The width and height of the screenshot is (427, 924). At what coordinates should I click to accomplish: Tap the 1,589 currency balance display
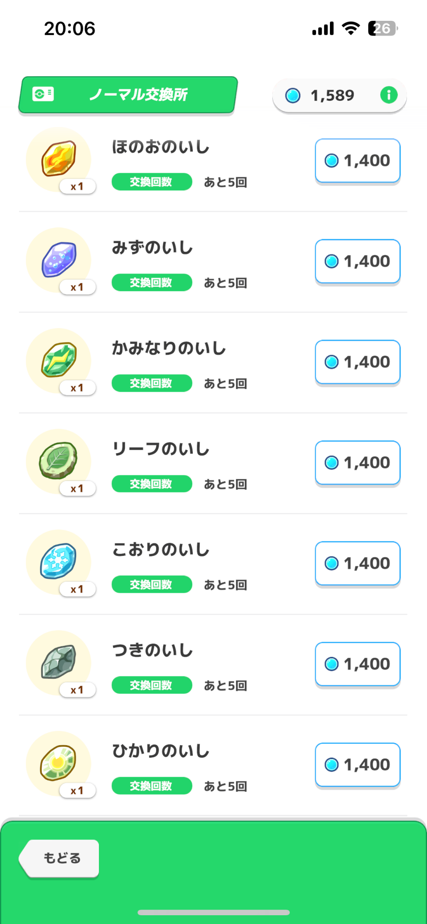coord(332,96)
